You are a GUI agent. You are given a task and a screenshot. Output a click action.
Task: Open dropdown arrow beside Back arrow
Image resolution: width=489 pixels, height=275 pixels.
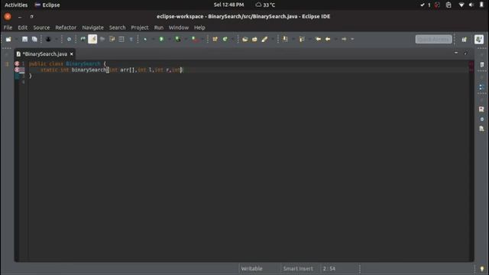tap(335, 39)
